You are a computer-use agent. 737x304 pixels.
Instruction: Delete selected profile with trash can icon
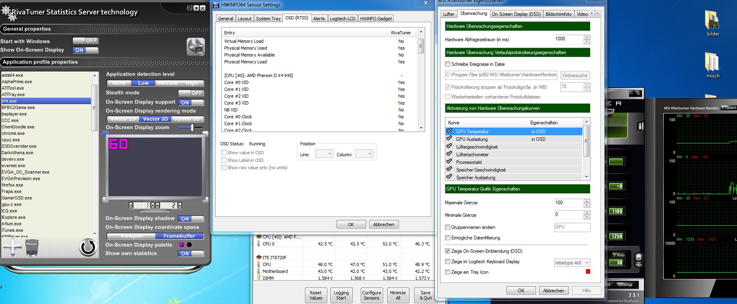(x=32, y=247)
